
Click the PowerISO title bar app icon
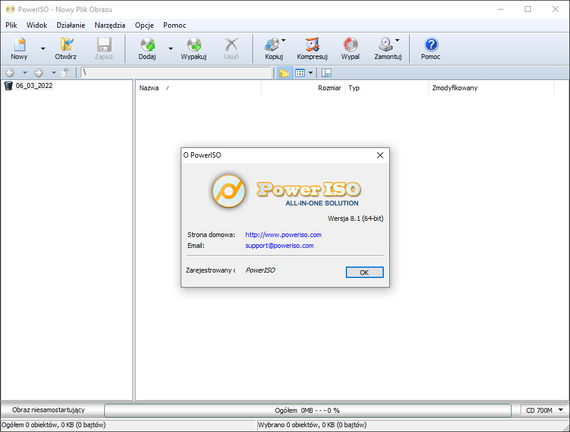[x=10, y=10]
